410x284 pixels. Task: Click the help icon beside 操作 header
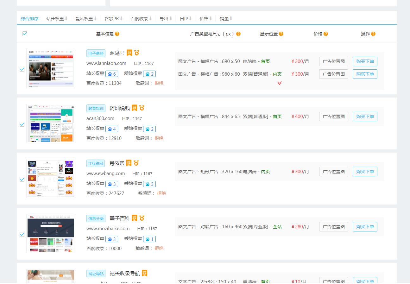point(373,34)
